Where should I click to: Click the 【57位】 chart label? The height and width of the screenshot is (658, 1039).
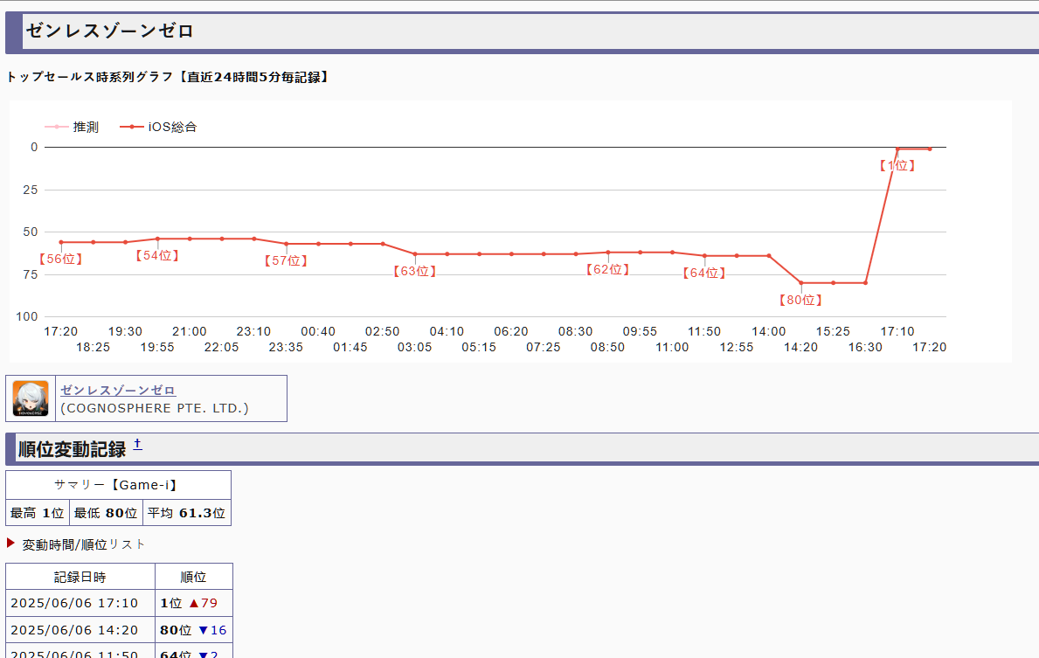pyautogui.click(x=286, y=261)
